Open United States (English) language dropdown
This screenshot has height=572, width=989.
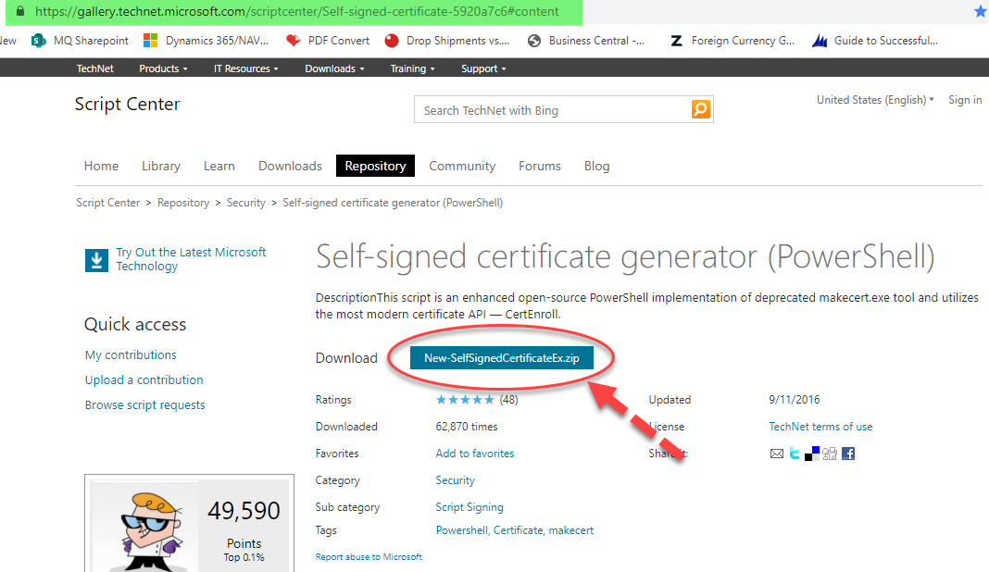point(875,100)
